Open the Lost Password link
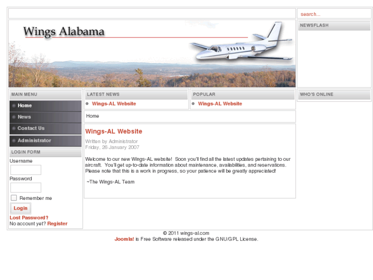The image size is (373, 280). point(29,217)
